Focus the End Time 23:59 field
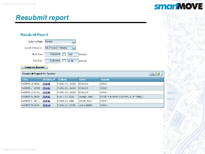205x154 pixels. pos(73,61)
